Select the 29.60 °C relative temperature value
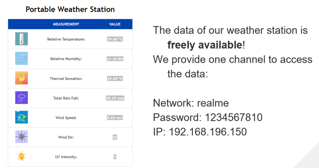Viewport: 319px width, 168px height. tap(115, 39)
